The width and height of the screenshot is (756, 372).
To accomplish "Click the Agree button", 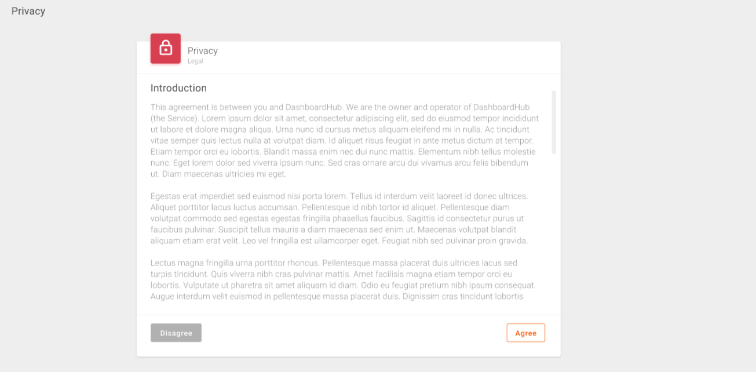I will [x=525, y=333].
